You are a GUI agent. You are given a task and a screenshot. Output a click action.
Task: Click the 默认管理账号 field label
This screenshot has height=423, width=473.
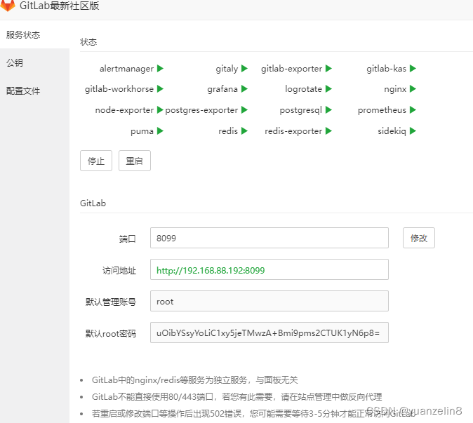pos(111,302)
